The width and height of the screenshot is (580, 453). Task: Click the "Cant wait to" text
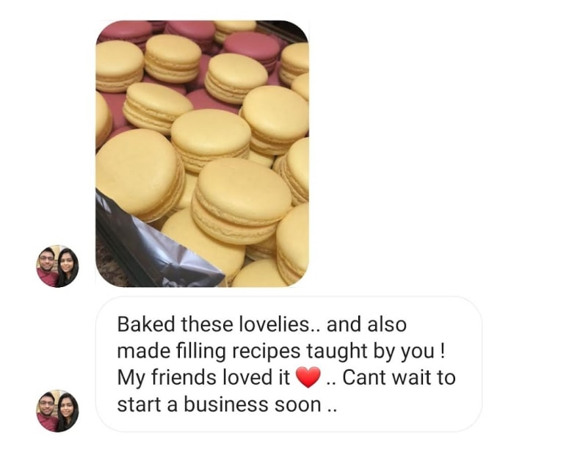[399, 377]
